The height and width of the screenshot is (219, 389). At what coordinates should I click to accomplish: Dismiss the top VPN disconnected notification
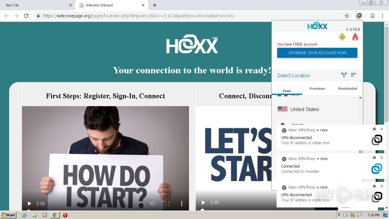point(382,129)
